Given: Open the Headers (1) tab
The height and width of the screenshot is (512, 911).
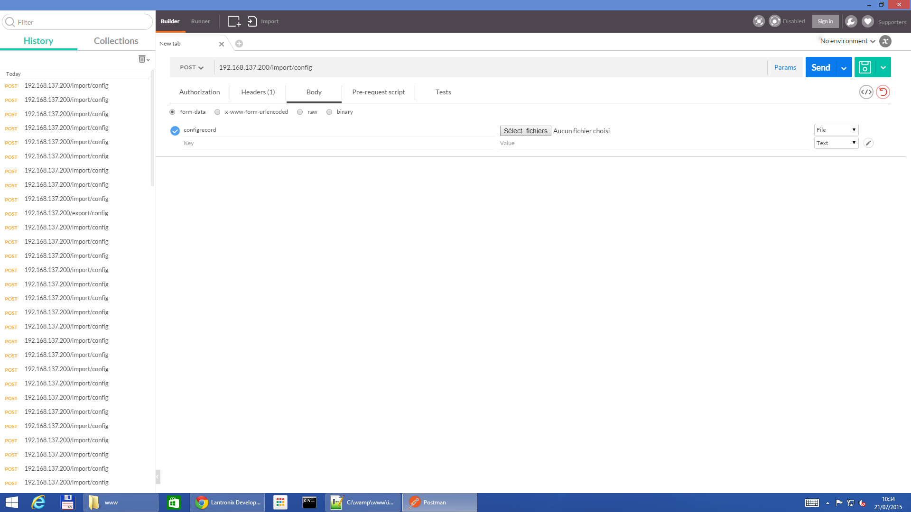Looking at the screenshot, I should (258, 92).
